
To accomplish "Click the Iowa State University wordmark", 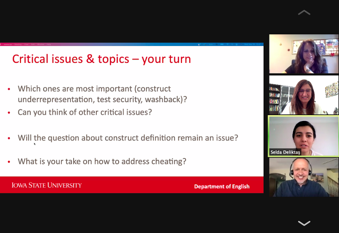I will (46, 185).
